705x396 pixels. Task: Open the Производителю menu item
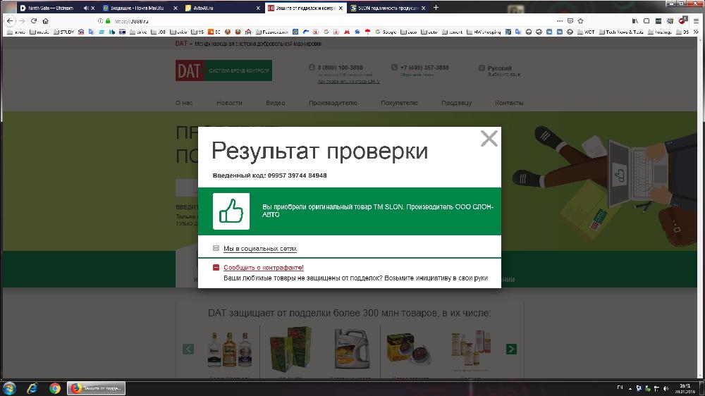tap(333, 103)
